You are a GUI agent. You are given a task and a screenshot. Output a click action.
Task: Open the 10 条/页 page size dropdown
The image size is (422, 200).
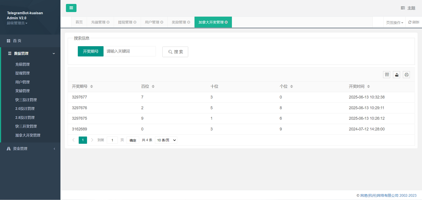tap(166, 140)
